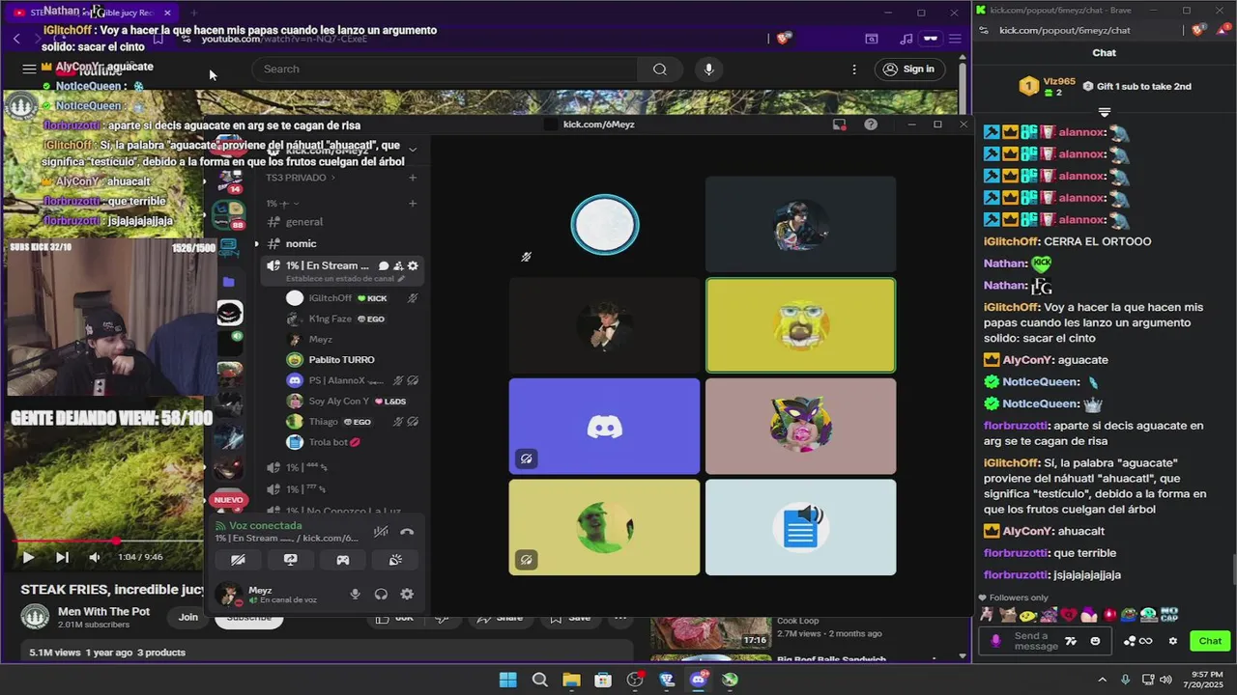The height and width of the screenshot is (695, 1237).
Task: Collapse the TS3 PRIVADO category
Action: point(301,178)
